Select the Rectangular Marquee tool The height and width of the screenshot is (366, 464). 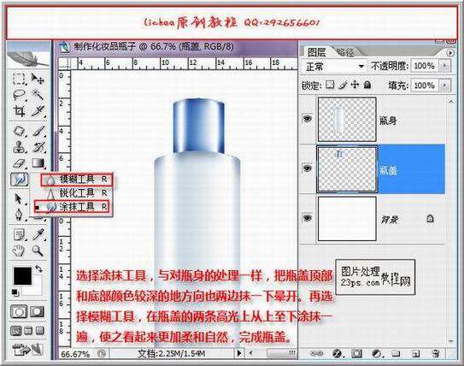click(19, 79)
